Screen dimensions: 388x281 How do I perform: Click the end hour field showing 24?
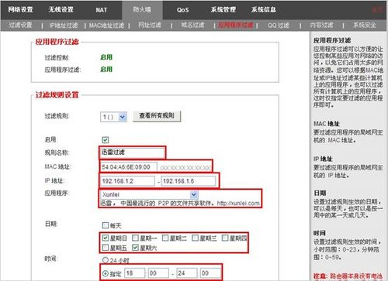187,273
